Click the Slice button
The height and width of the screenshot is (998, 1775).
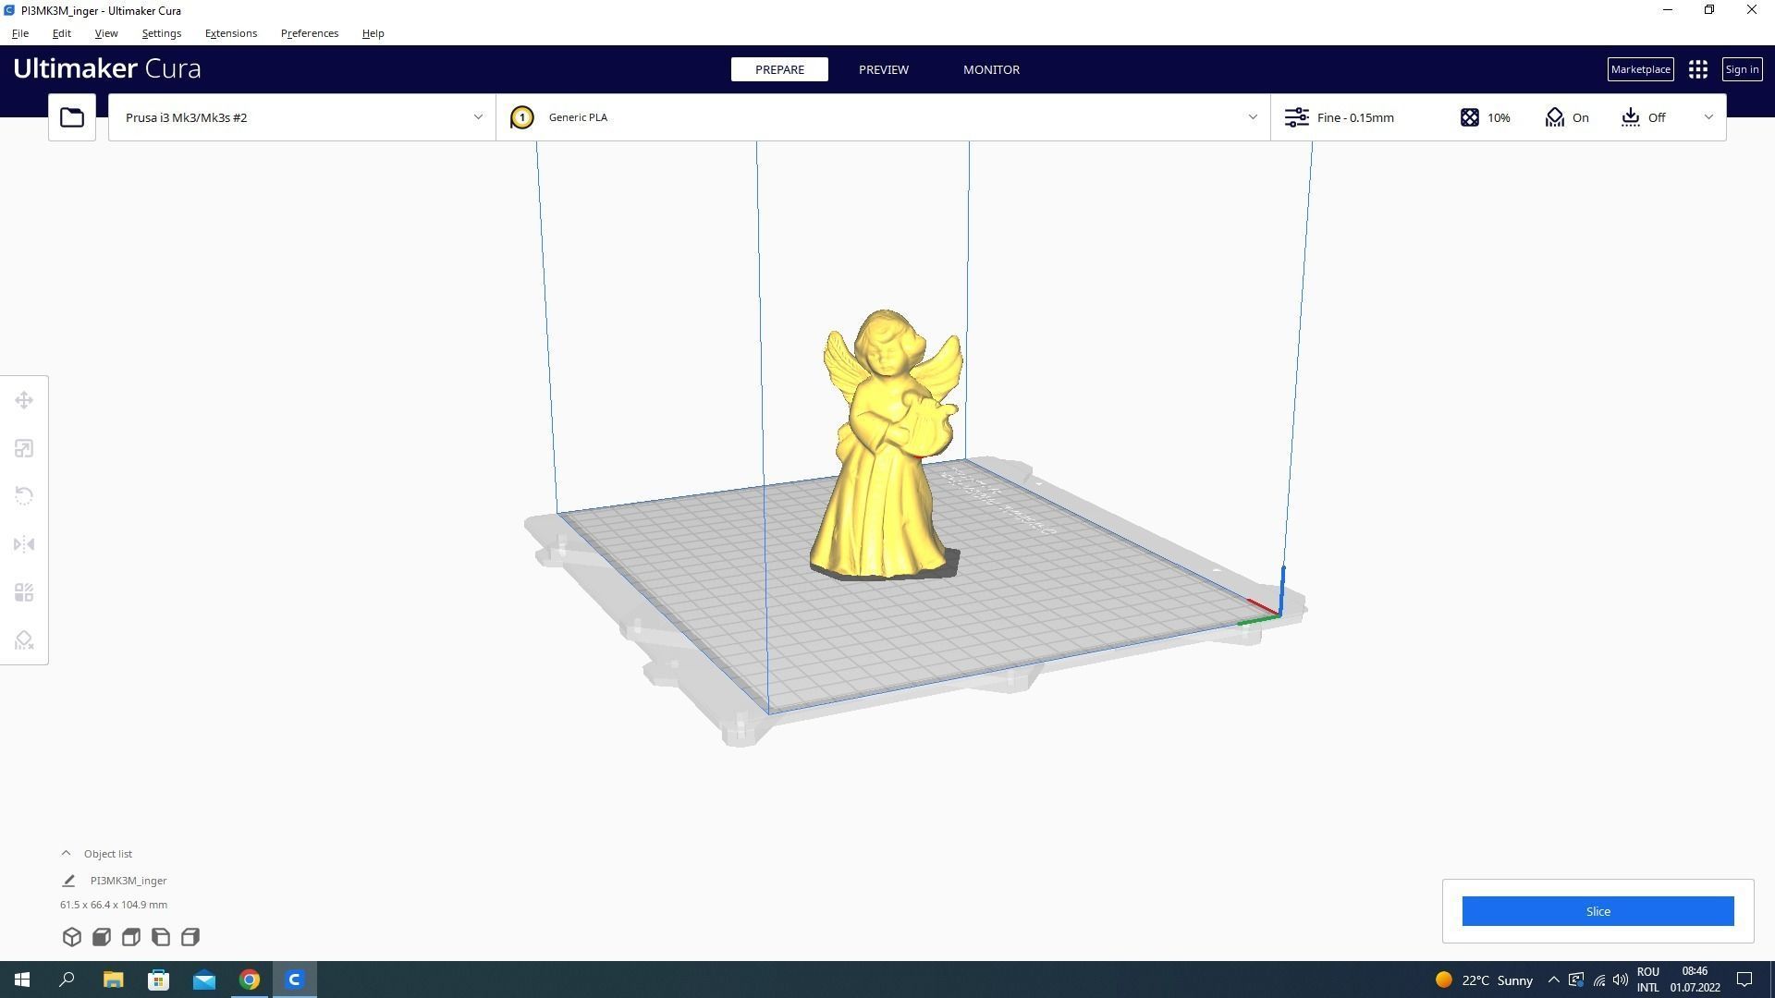(x=1597, y=911)
